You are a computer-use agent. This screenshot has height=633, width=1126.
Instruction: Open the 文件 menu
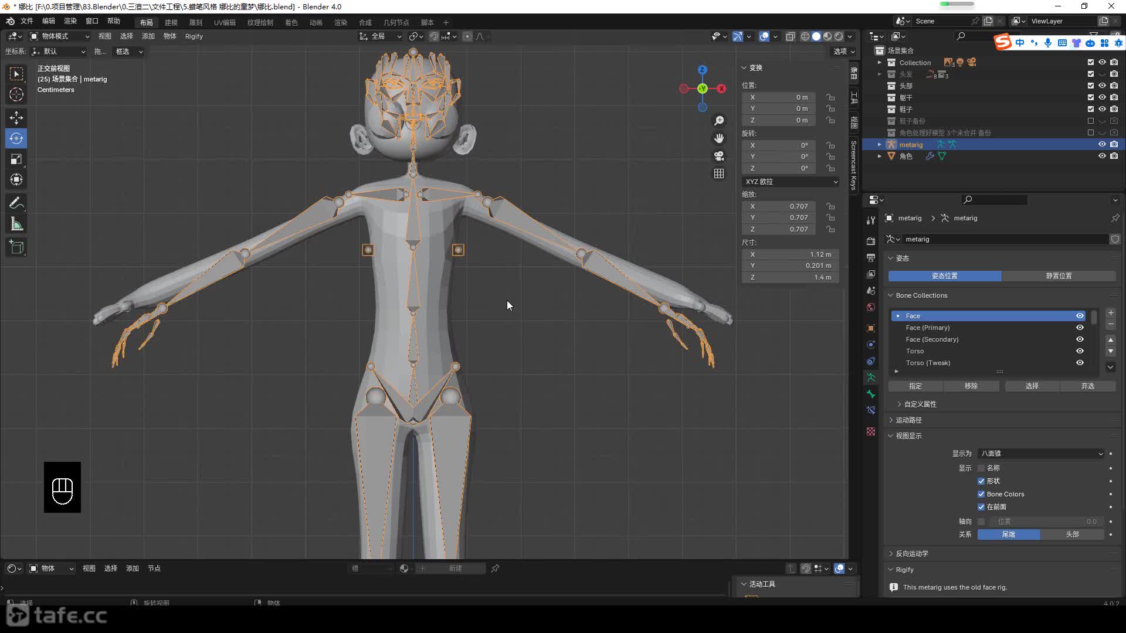(27, 21)
